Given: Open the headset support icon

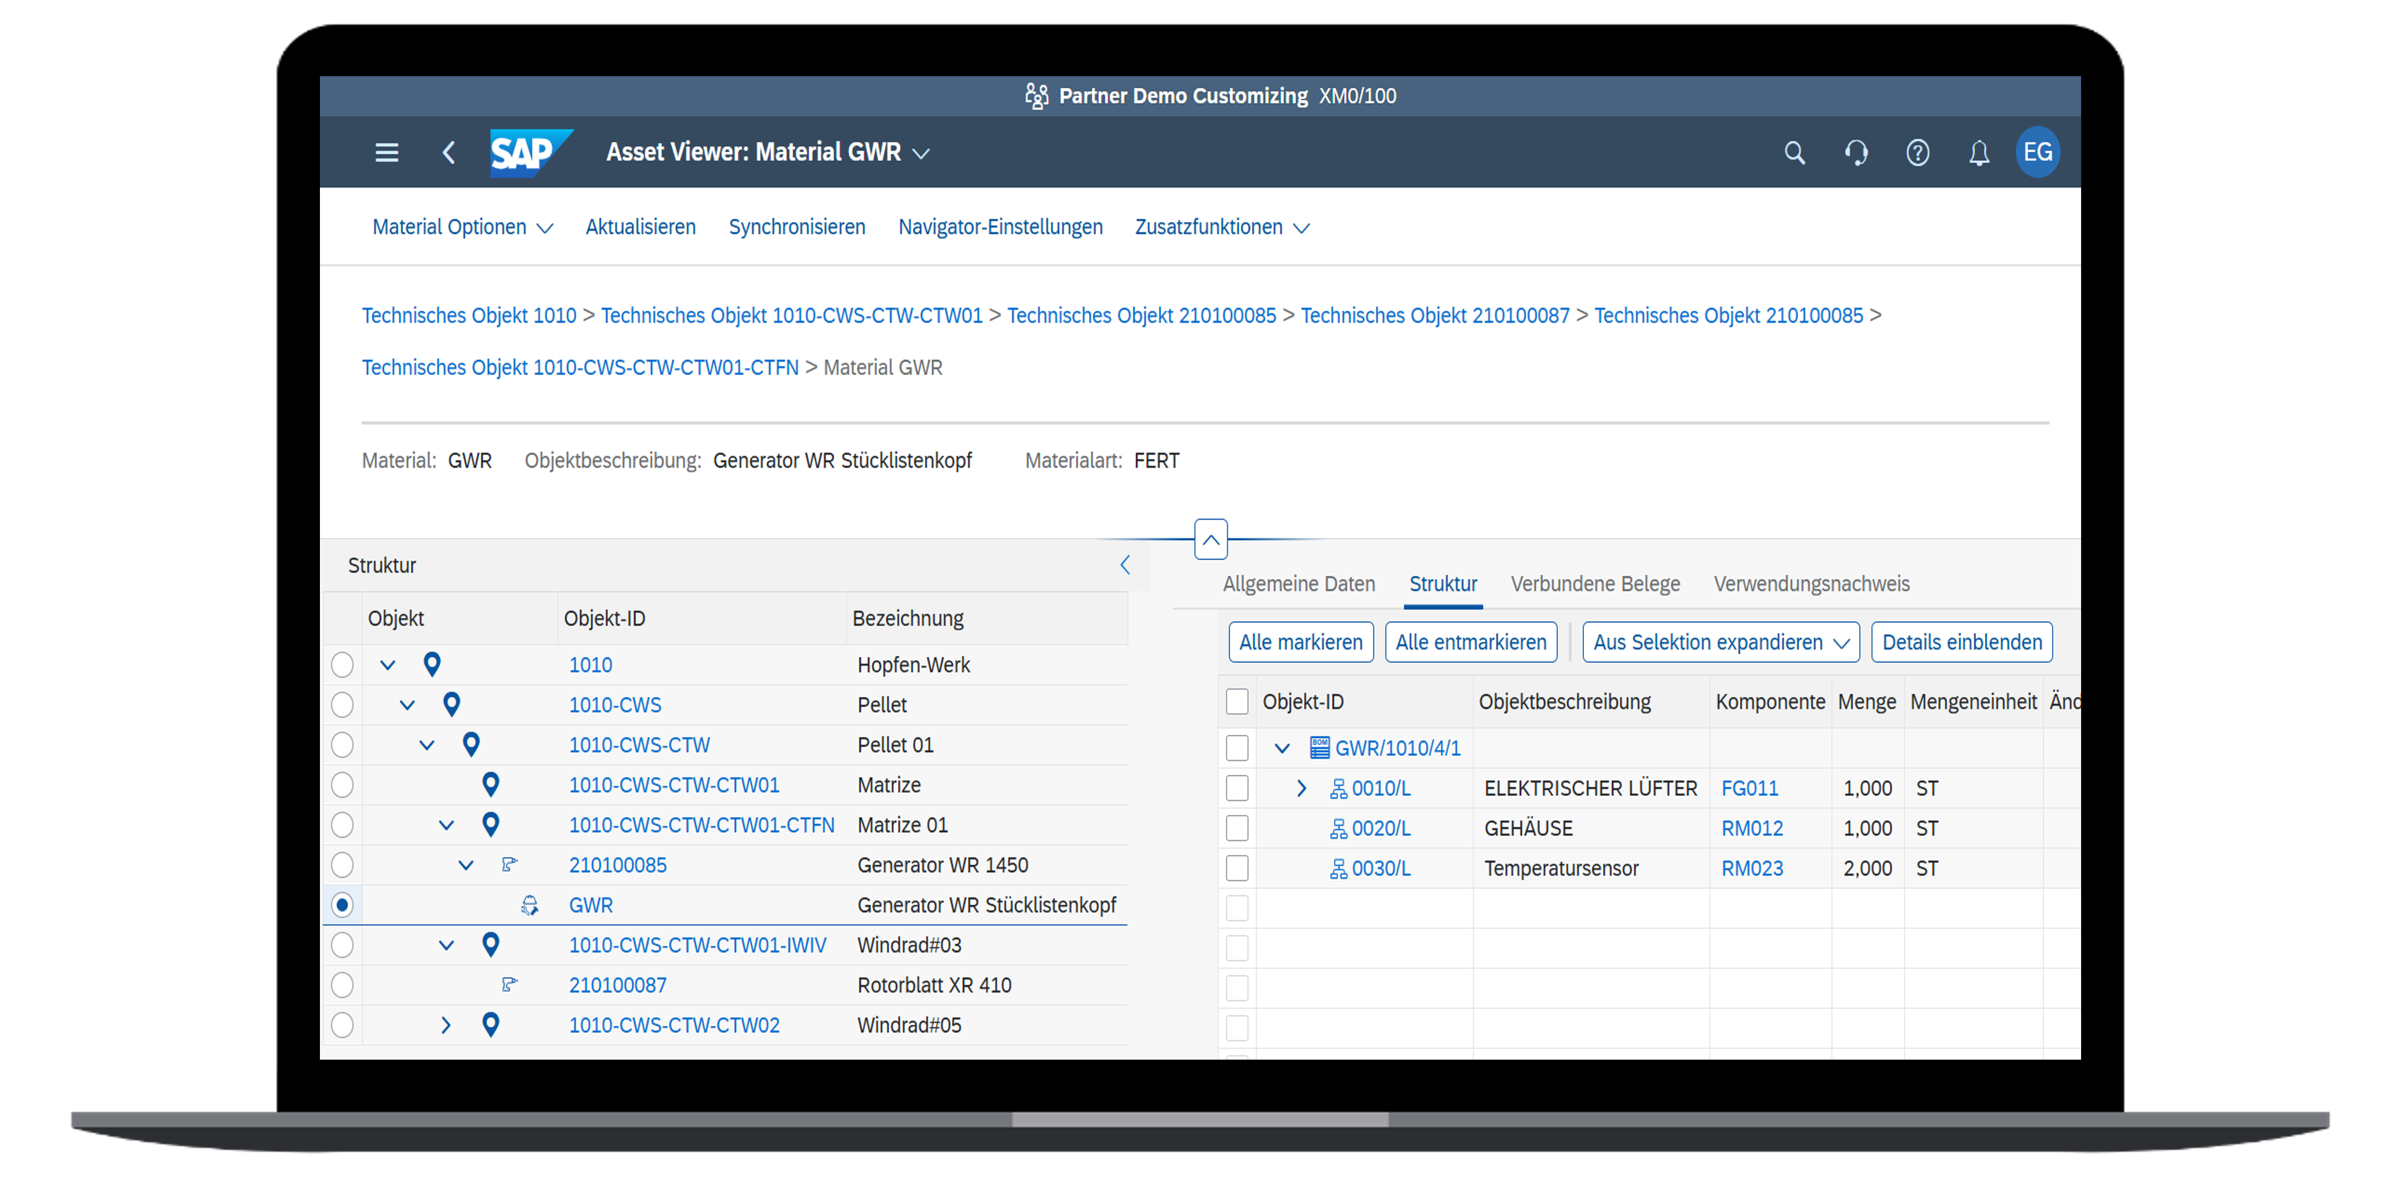Looking at the screenshot, I should [1855, 153].
